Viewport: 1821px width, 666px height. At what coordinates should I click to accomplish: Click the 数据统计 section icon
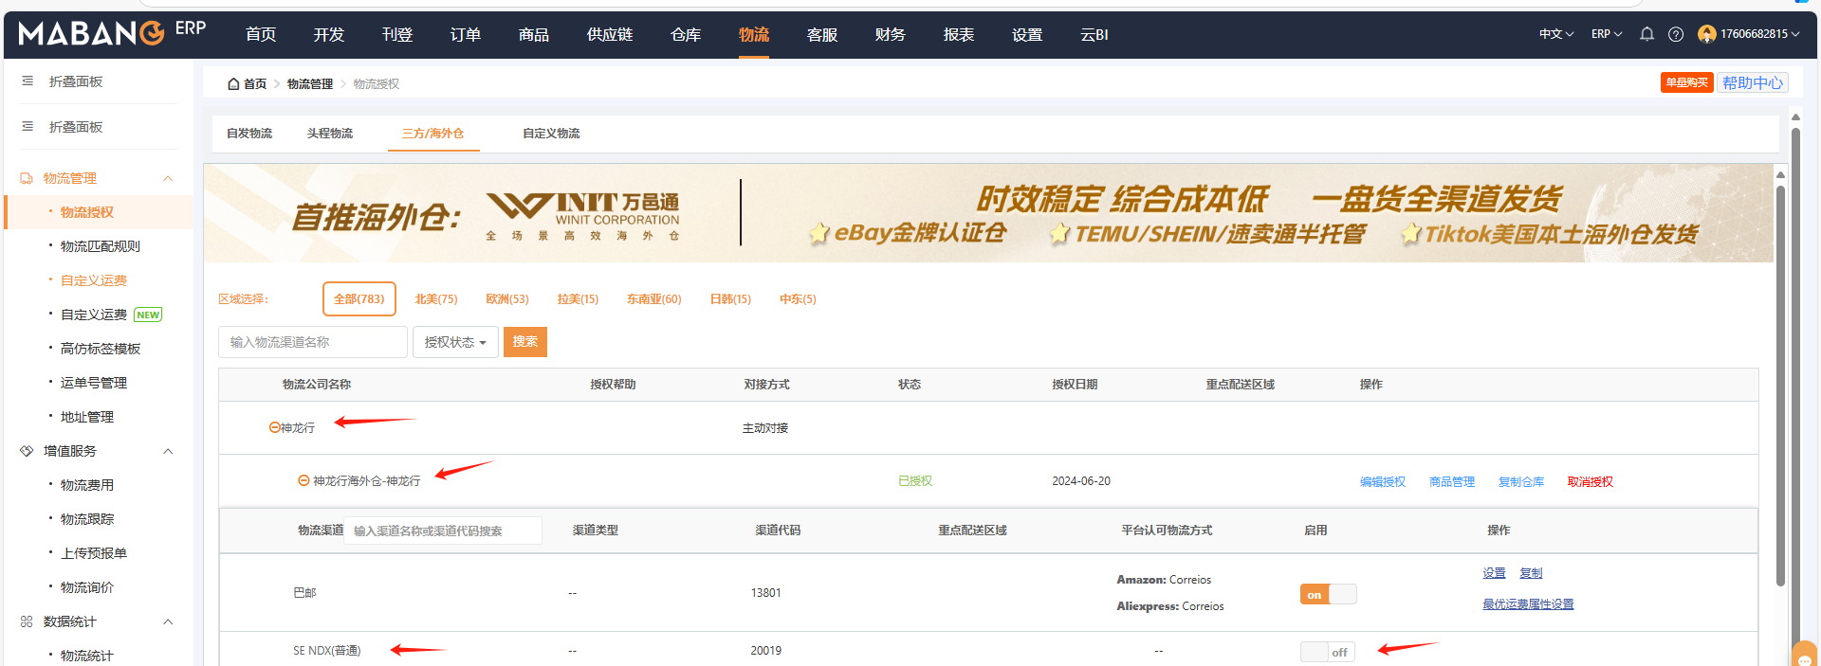(x=27, y=621)
